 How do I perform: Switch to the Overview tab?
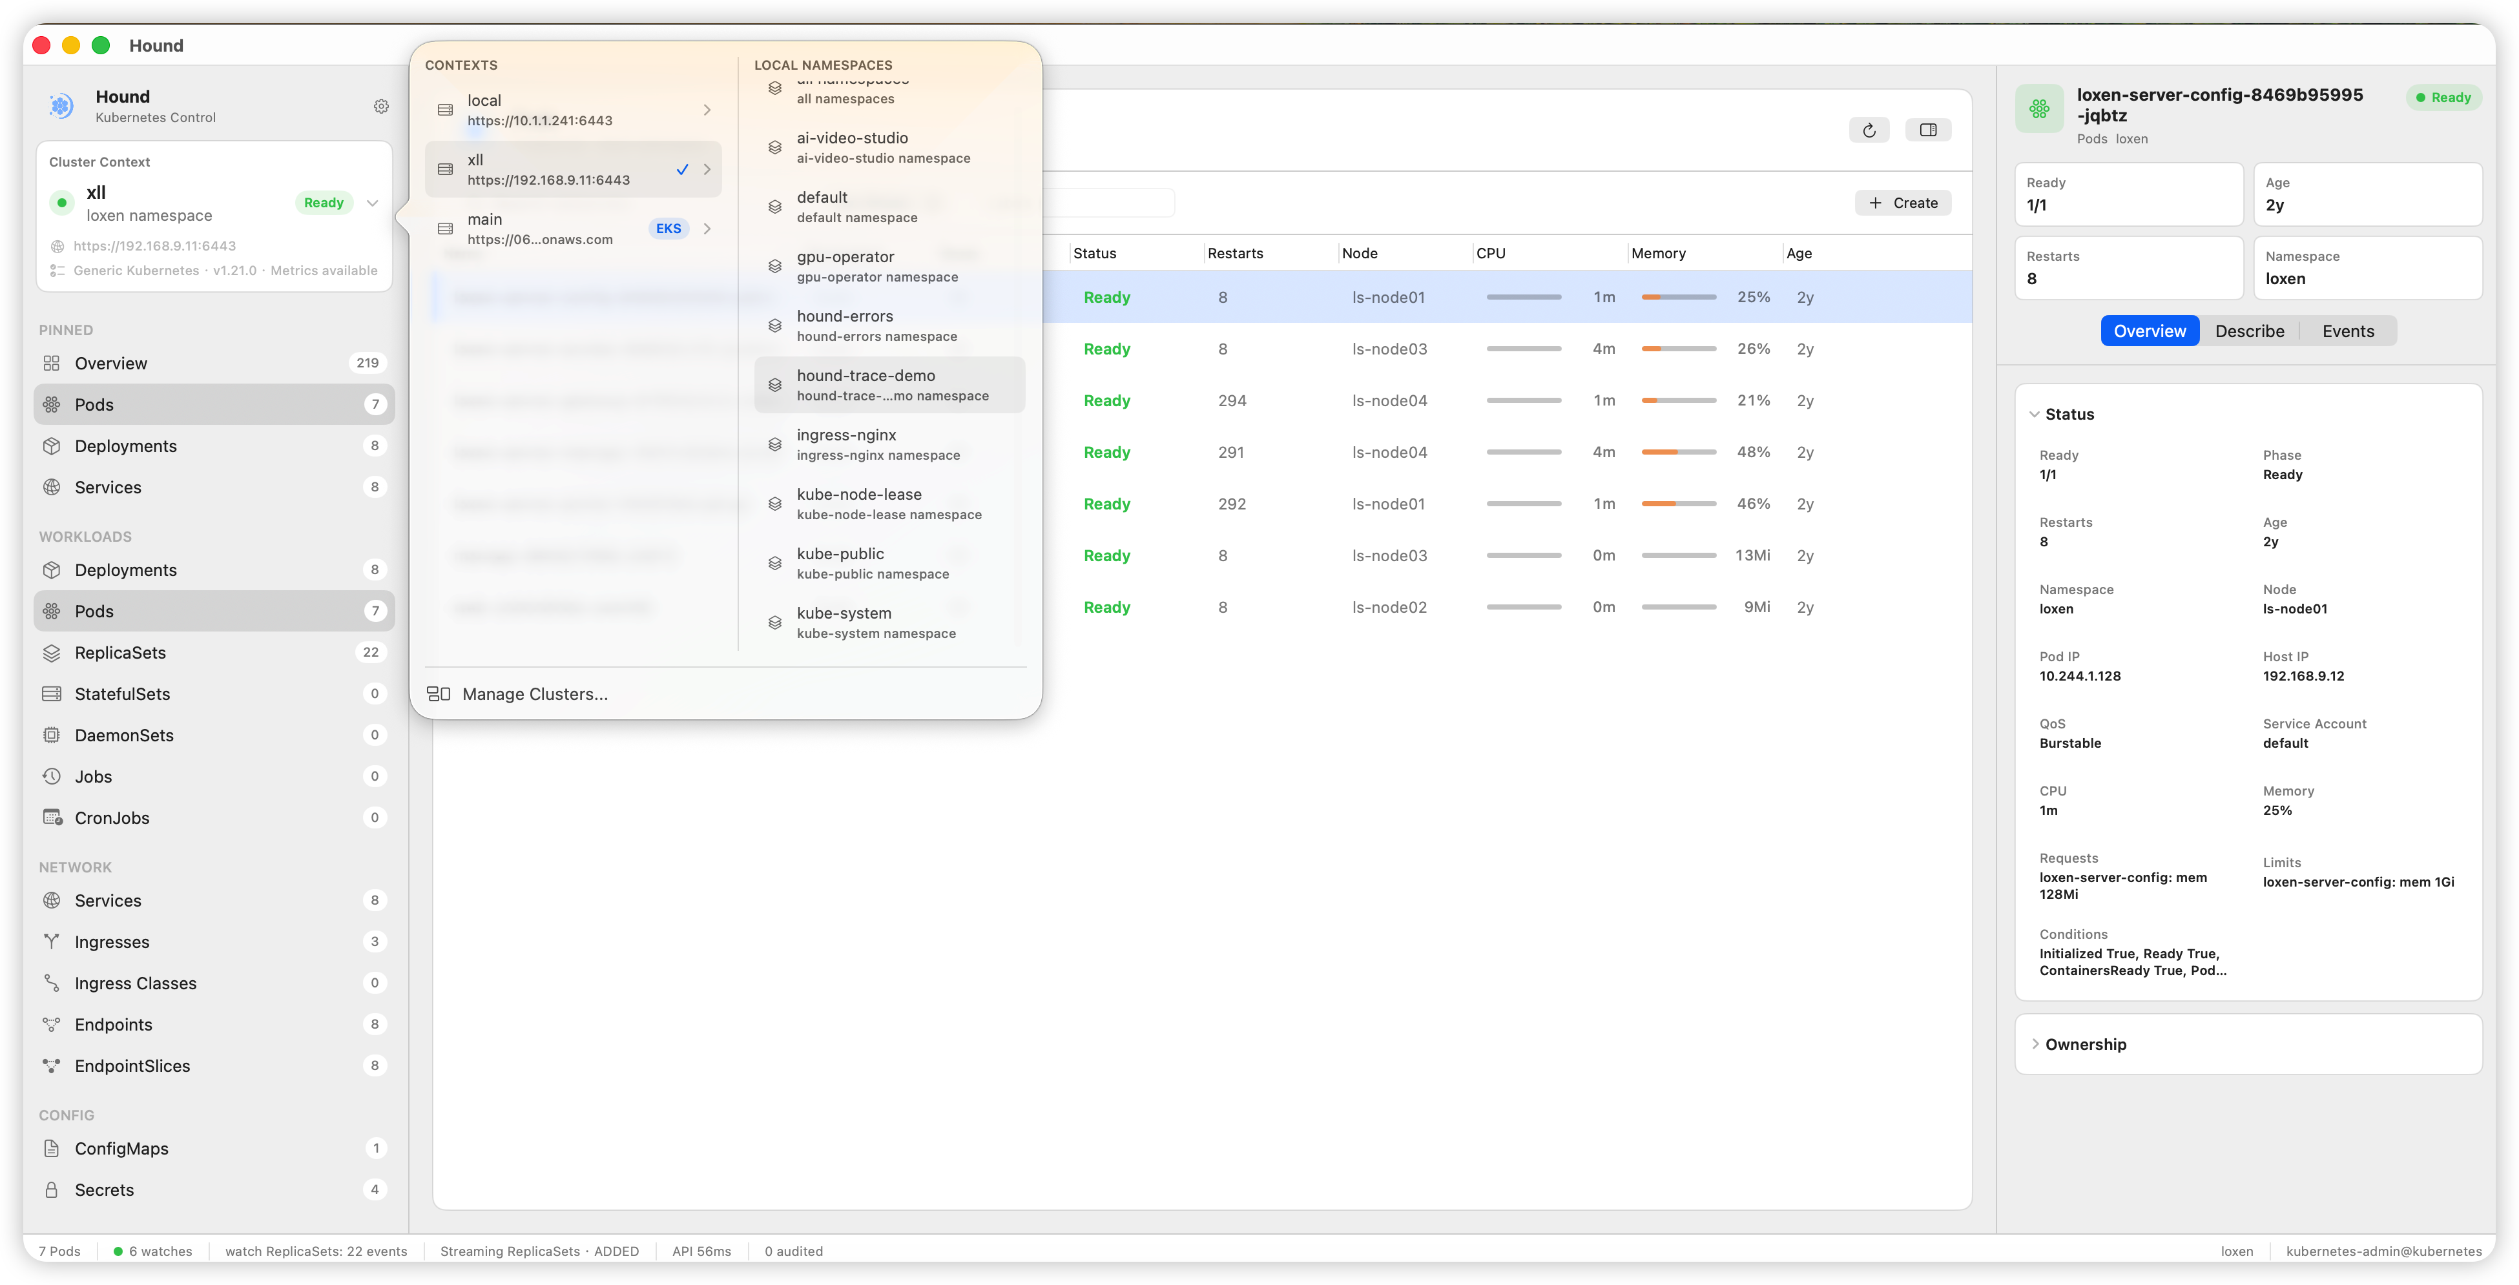pyautogui.click(x=2150, y=331)
